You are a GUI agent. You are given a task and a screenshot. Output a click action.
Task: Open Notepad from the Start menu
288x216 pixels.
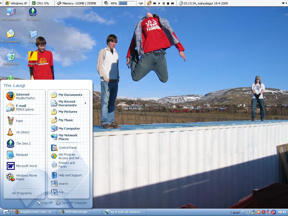[x=22, y=155]
